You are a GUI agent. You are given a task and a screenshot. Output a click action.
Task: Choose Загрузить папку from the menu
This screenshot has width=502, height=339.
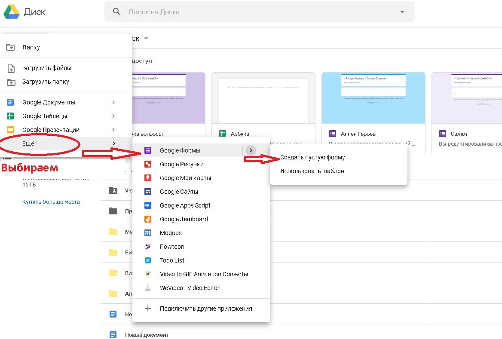click(66, 82)
